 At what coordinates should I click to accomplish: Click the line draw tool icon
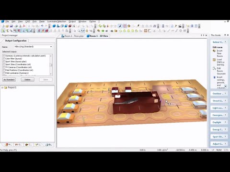tap(169, 31)
